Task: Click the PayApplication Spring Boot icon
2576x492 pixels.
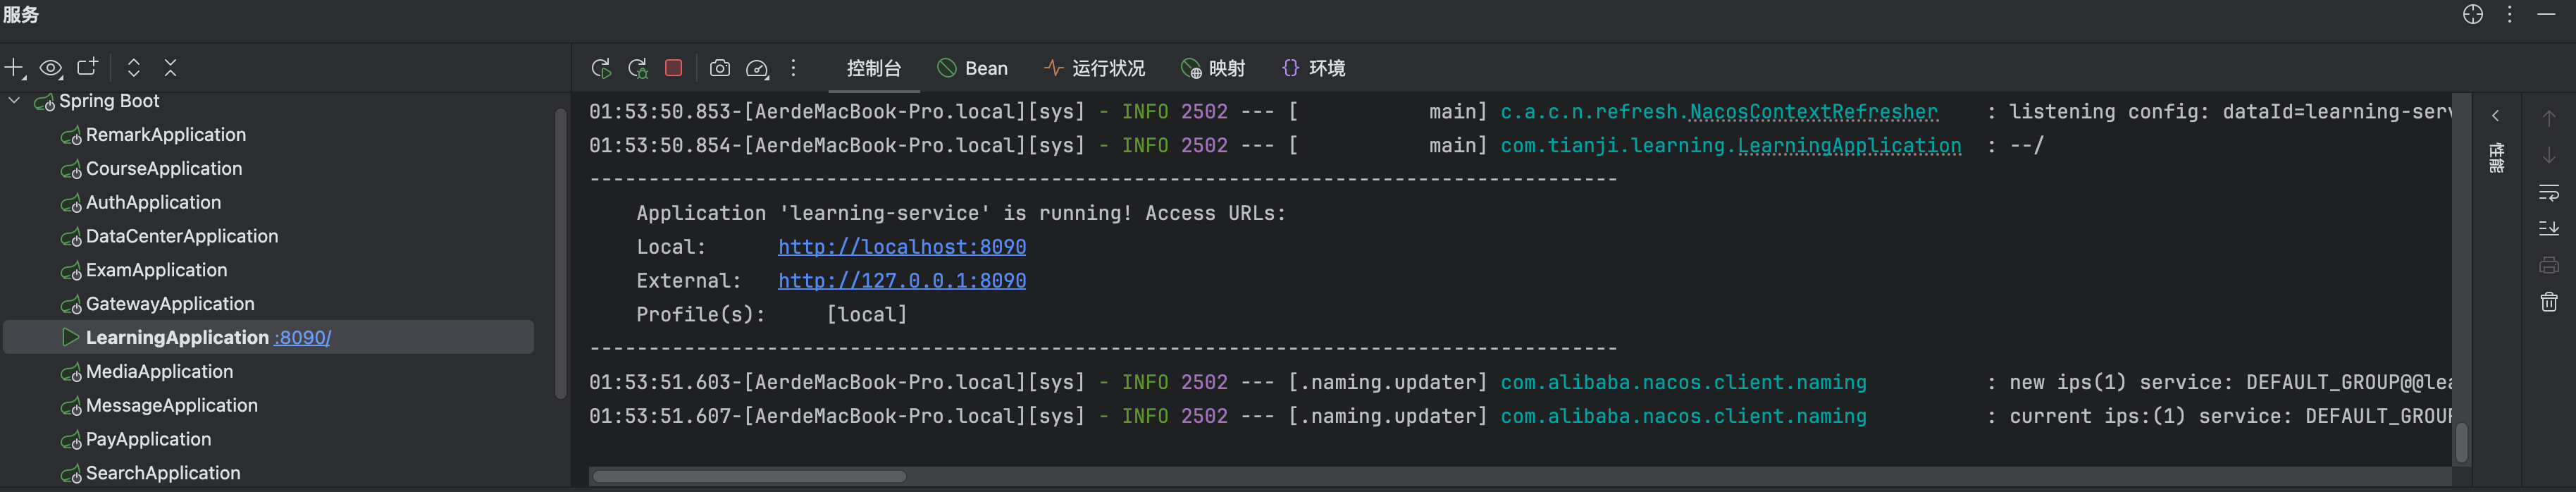Action: (71, 441)
